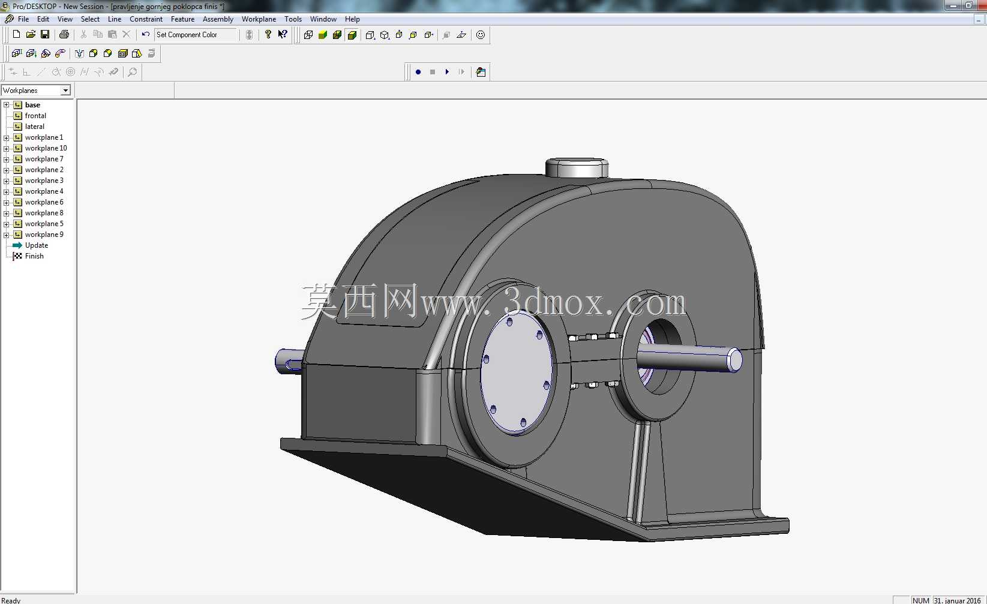Print the design using printer icon
Image resolution: width=987 pixels, height=604 pixels.
click(x=64, y=35)
